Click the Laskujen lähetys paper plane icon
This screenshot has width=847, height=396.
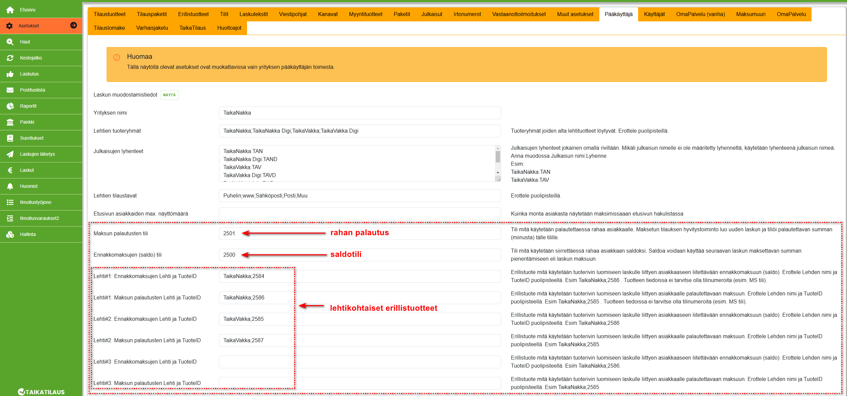(x=10, y=154)
